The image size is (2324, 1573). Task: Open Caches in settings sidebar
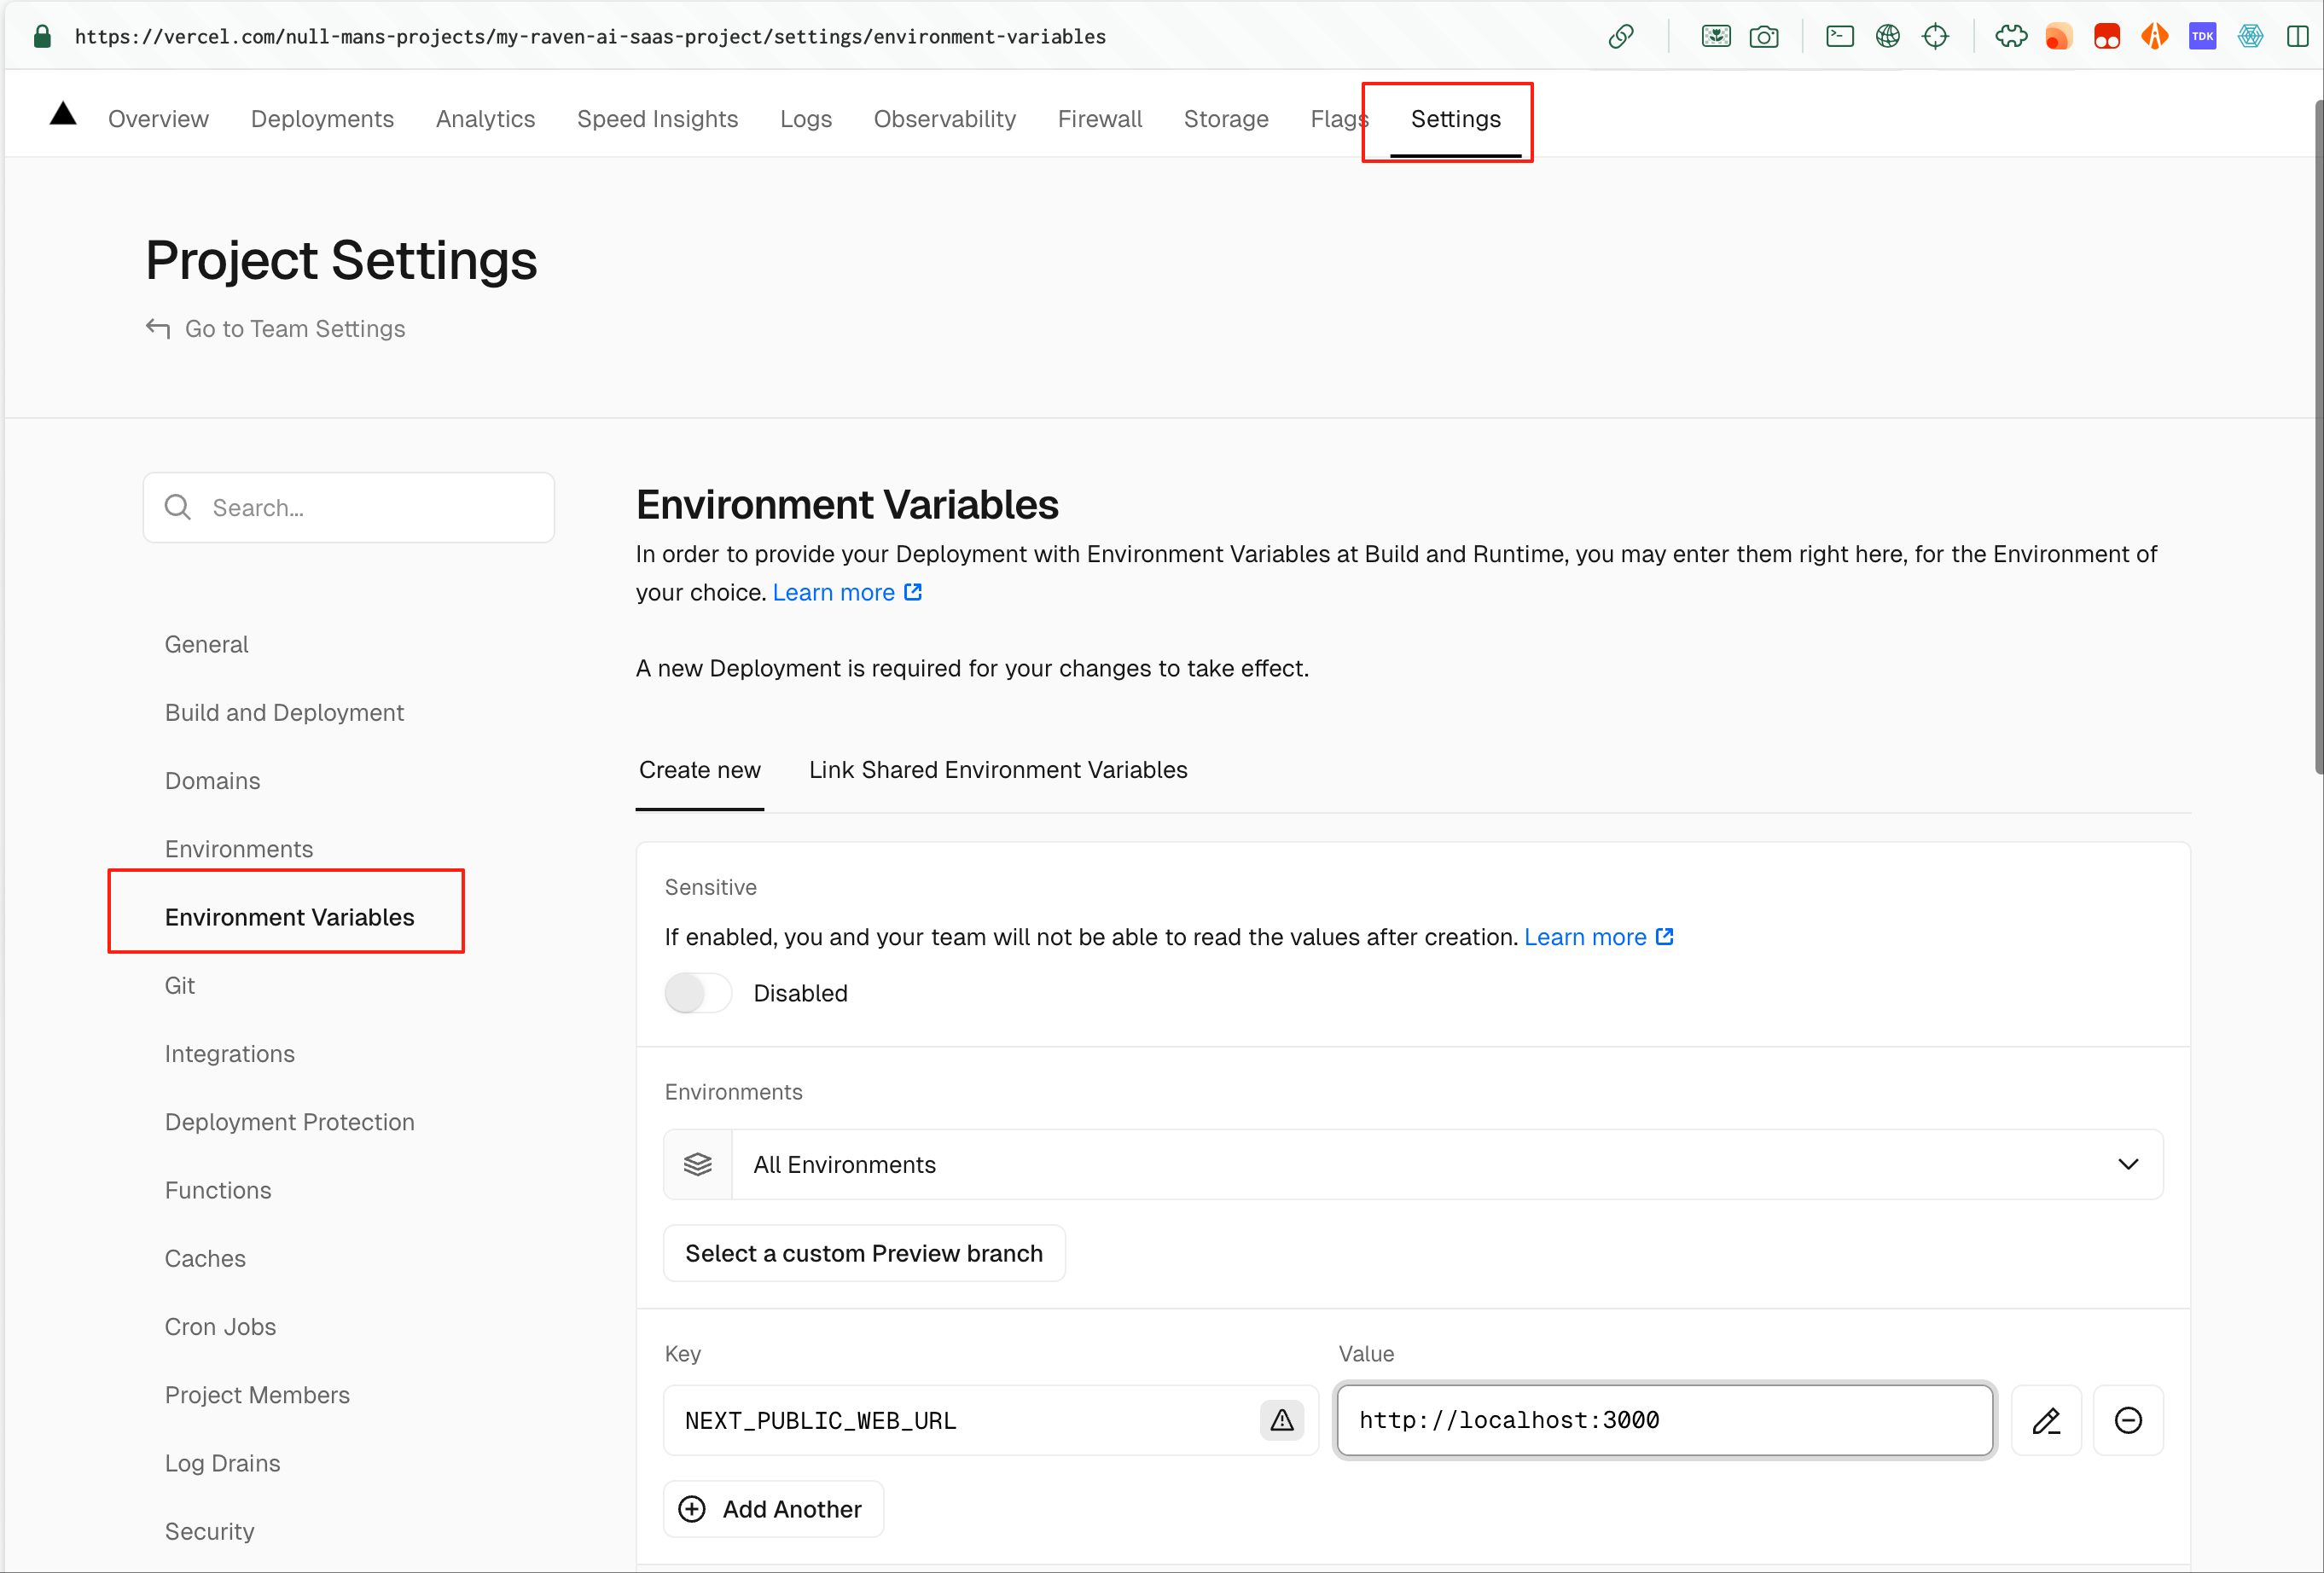(x=205, y=1258)
